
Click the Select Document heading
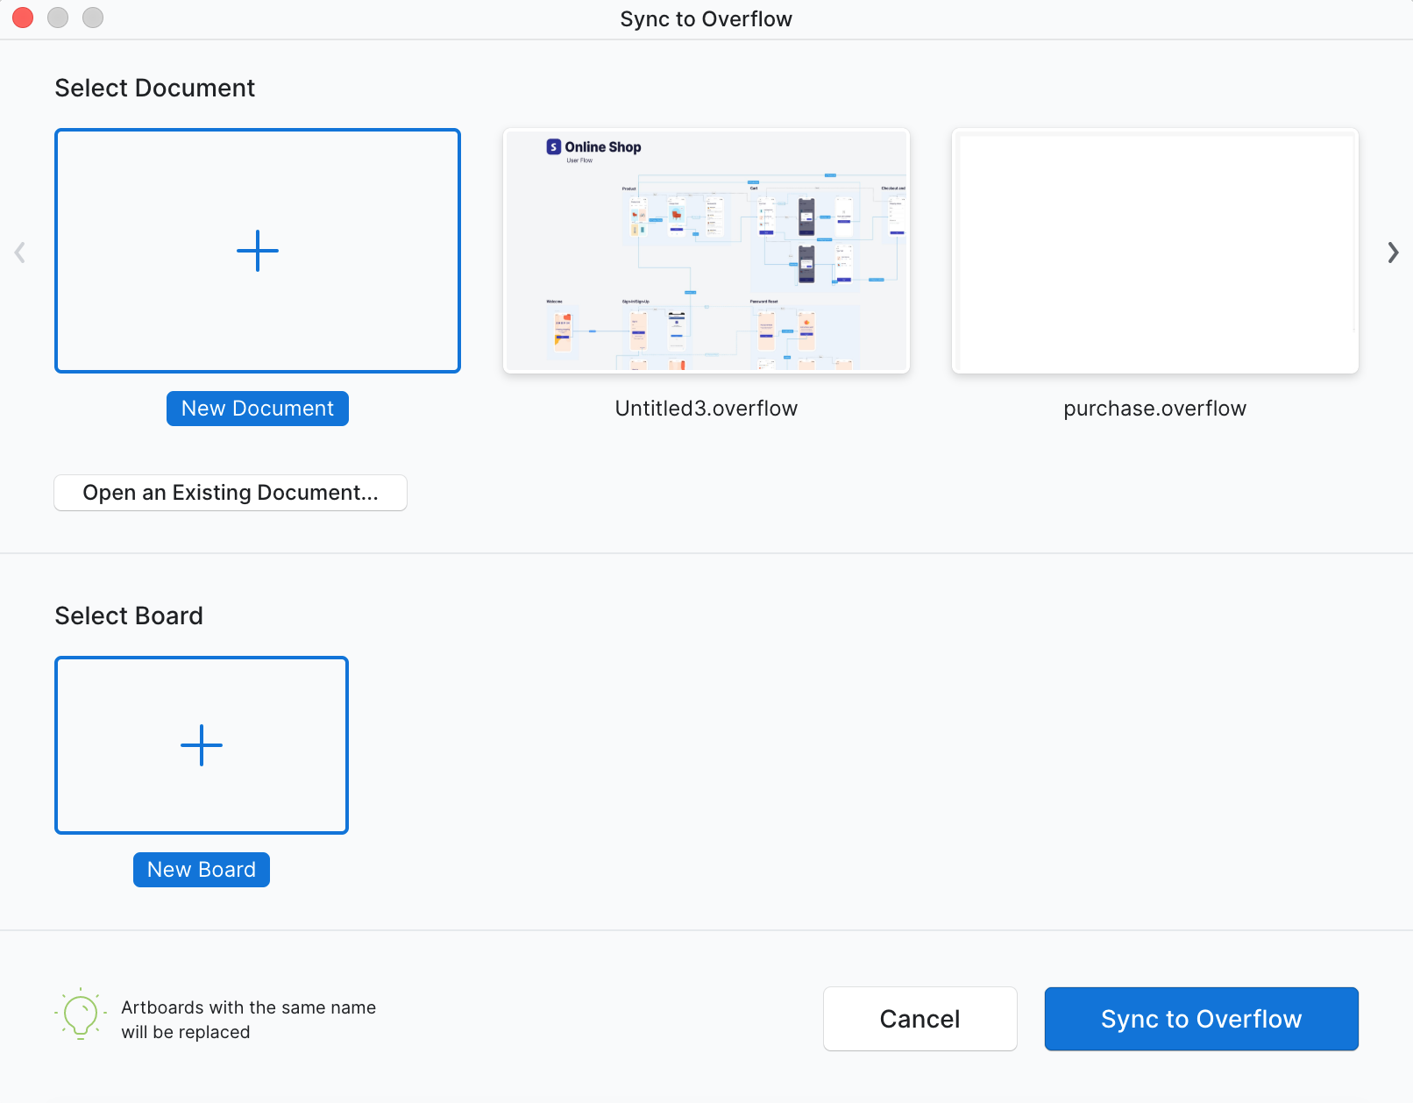(155, 88)
